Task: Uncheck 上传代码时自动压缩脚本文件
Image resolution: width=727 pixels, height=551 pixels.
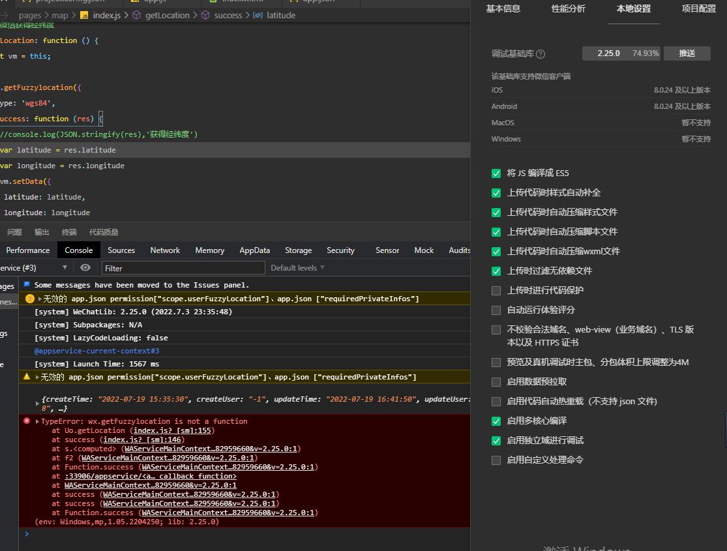Action: point(496,232)
